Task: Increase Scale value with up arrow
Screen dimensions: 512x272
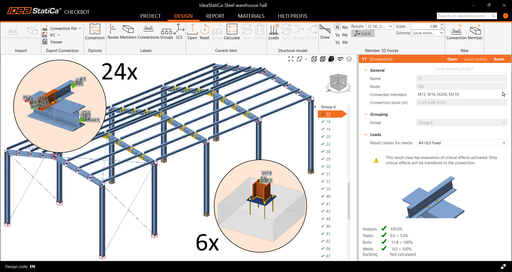Action: coord(442,25)
